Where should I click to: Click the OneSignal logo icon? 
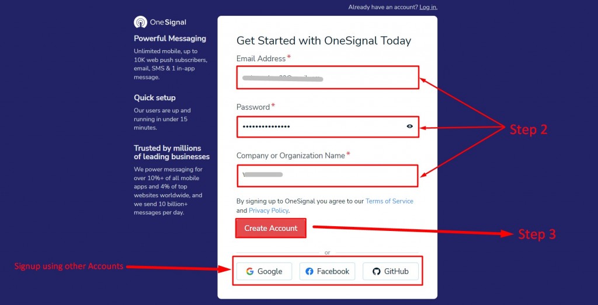[140, 22]
